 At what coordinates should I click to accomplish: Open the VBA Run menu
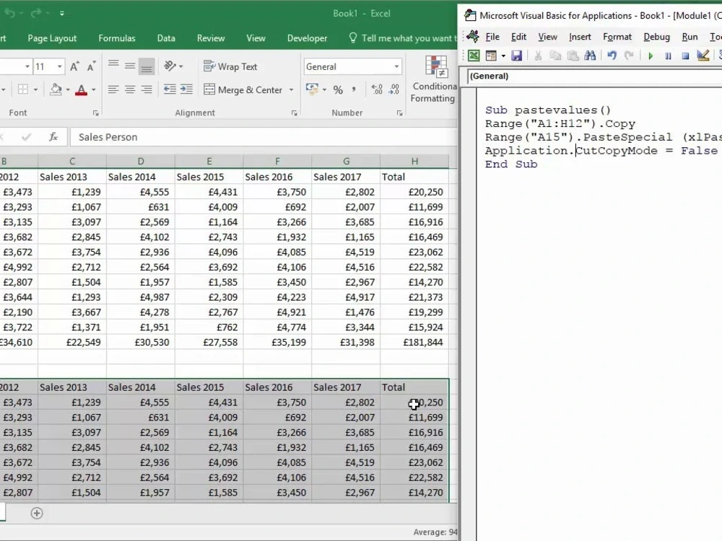(x=690, y=37)
